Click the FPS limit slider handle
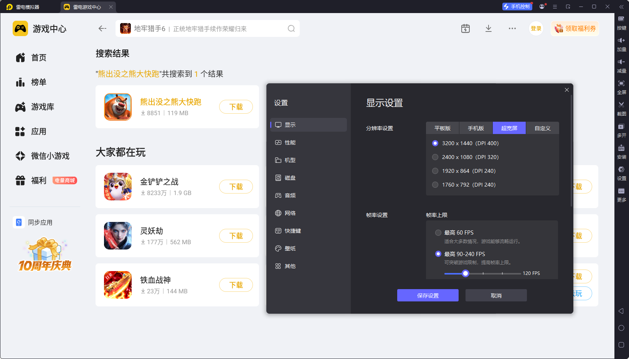The image size is (629, 359). click(466, 273)
